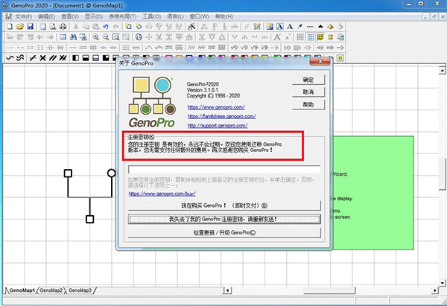Viewport: 447px width, 306px height.
Task: Close the 关于 GenoPro dialog
Action: point(320,61)
